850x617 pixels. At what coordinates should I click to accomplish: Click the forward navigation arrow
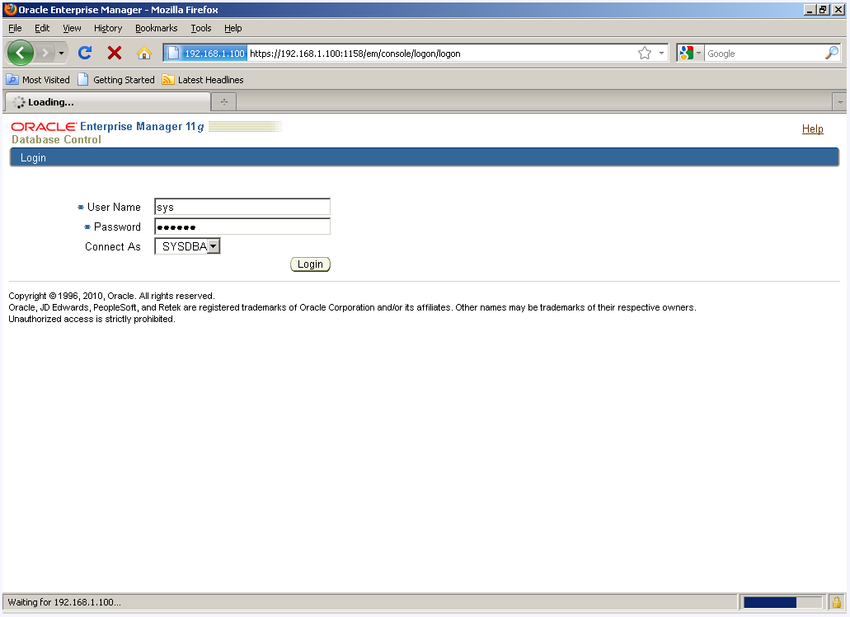coord(45,53)
